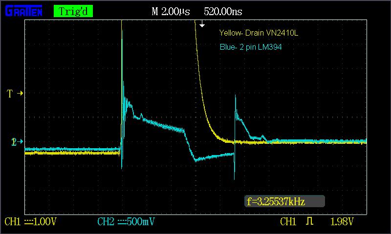
Task: Click the CH1 trigger source label
Action: [x=288, y=221]
